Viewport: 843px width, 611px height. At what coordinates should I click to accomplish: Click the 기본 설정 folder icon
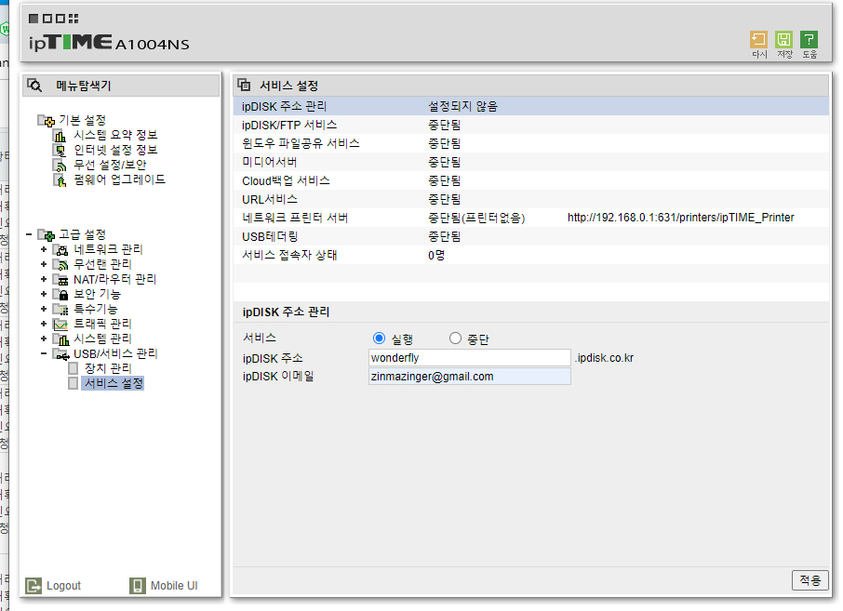46,120
